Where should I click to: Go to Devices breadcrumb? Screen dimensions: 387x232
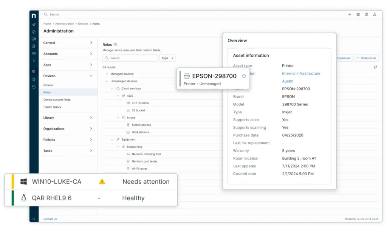[83, 24]
